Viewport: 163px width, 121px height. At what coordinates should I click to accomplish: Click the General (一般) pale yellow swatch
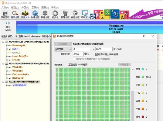[x=143, y=93]
